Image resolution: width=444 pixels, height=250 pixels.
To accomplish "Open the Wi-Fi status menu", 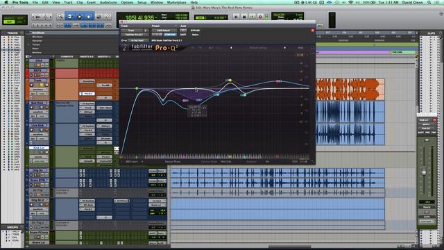I will click(x=350, y=2).
